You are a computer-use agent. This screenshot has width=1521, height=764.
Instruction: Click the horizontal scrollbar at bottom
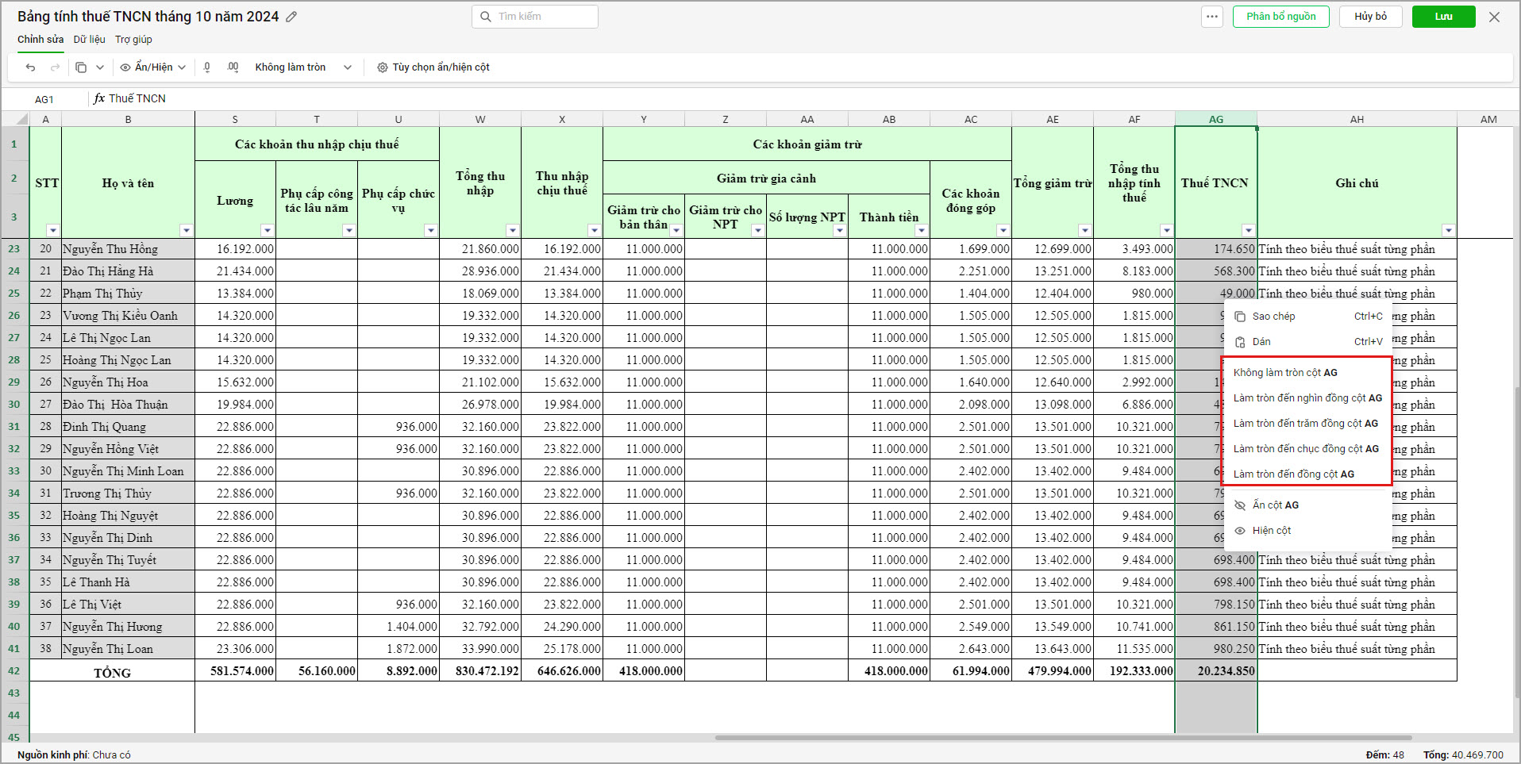pyautogui.click(x=1063, y=738)
